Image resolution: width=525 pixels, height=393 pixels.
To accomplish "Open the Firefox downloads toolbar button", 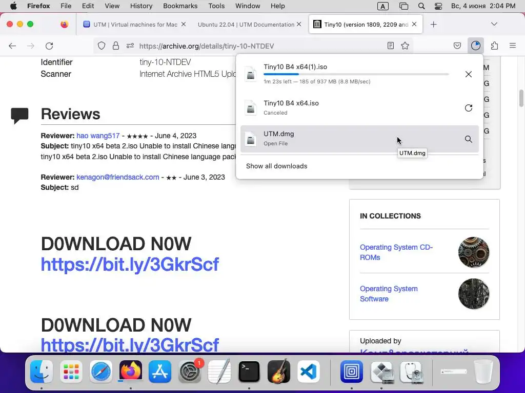I will [475, 46].
